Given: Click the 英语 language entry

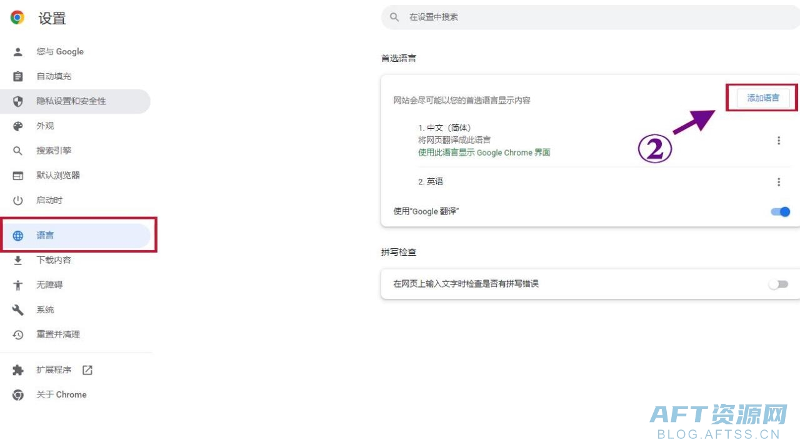Looking at the screenshot, I should 431,182.
